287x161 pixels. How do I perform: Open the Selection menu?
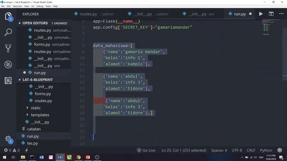tap(17, 6)
